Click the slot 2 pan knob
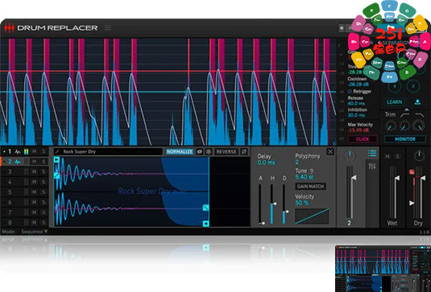The image size is (431, 292). click(x=350, y=155)
